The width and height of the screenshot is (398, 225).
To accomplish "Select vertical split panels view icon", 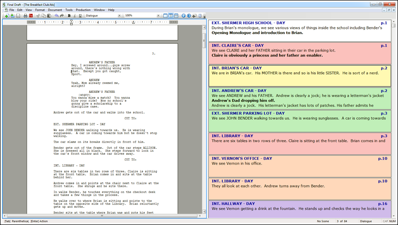I will pyautogui.click(x=171, y=16).
